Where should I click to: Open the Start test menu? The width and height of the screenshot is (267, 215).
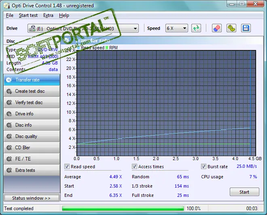coord(28,15)
